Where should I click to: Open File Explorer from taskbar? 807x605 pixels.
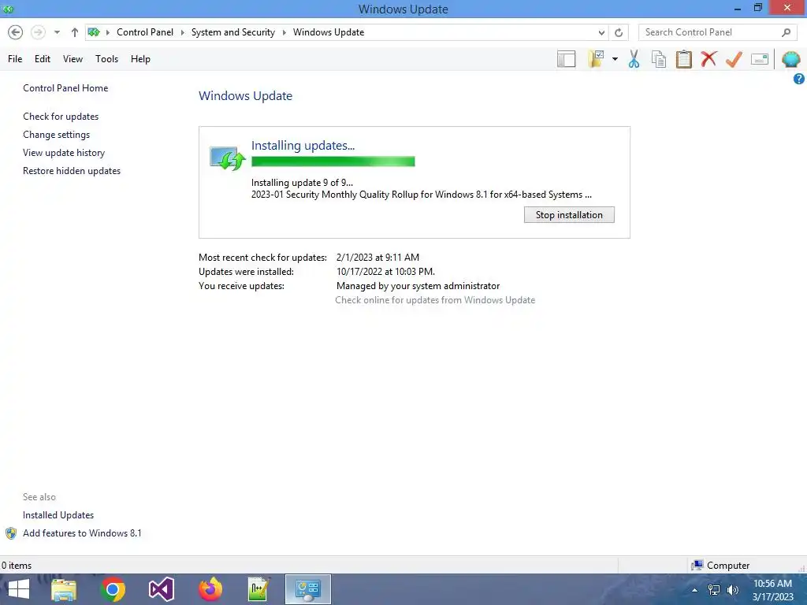(x=64, y=589)
